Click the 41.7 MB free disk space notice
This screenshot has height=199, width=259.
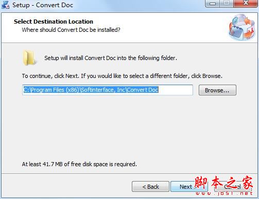point(79,164)
